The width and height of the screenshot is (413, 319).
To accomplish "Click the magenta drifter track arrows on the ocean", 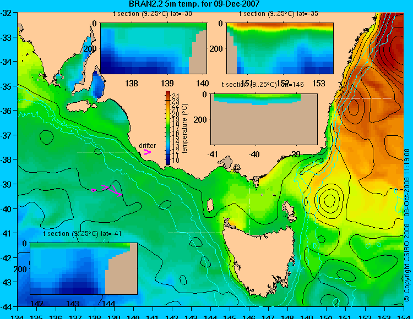I will pyautogui.click(x=107, y=190).
